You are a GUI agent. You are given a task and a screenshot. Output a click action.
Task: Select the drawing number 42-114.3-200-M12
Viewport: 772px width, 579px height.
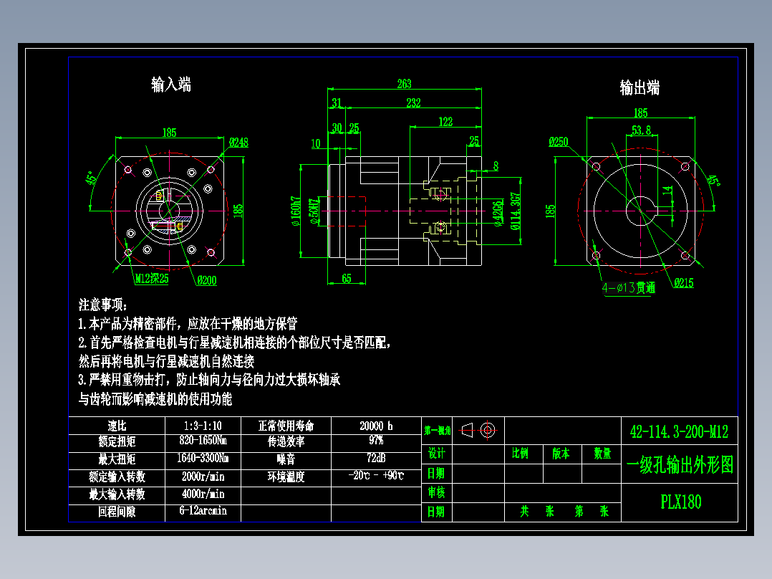point(679,431)
